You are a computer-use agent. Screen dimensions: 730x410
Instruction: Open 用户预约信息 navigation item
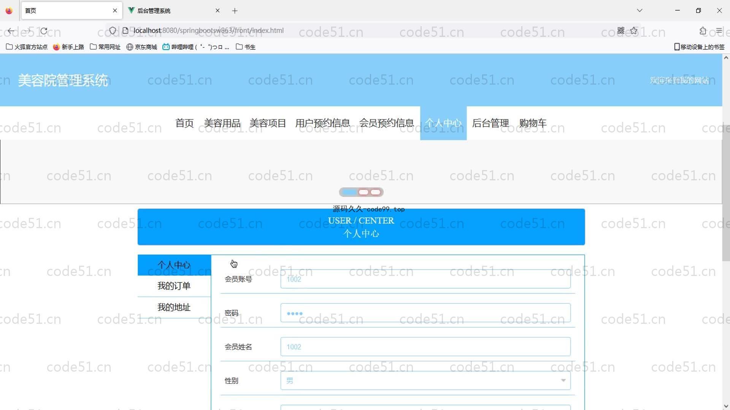(x=322, y=123)
